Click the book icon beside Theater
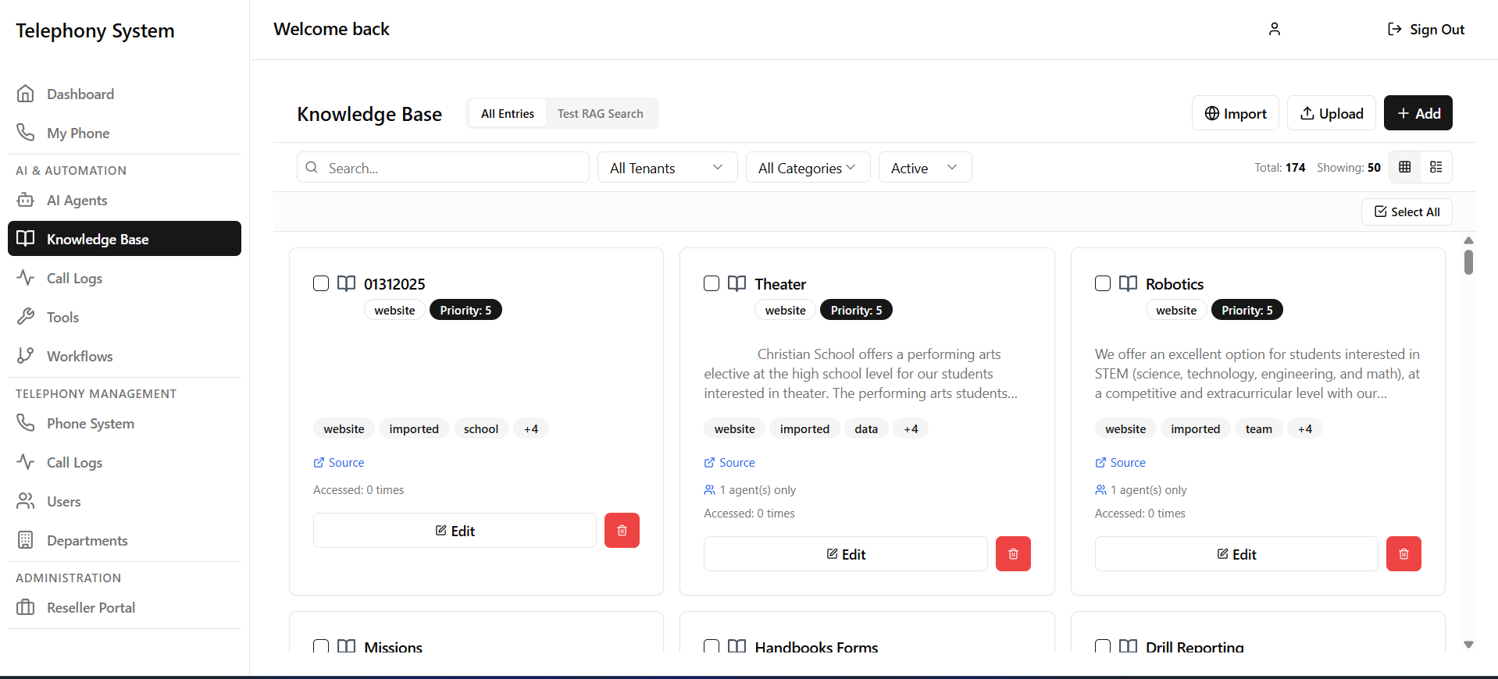Screen dimensions: 1498x679 tap(737, 283)
